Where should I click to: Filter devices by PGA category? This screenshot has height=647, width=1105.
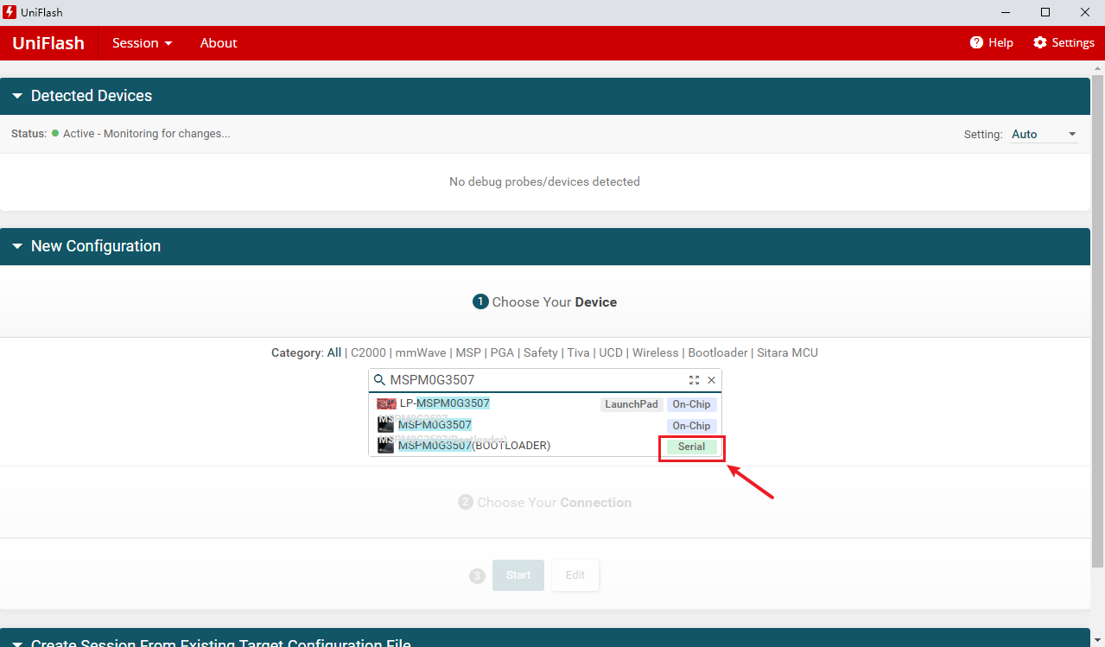click(502, 352)
